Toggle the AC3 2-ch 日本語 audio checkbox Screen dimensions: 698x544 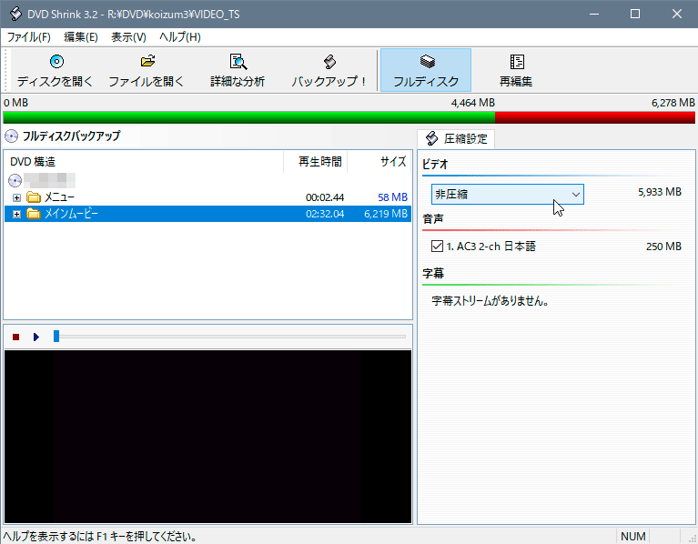point(437,246)
